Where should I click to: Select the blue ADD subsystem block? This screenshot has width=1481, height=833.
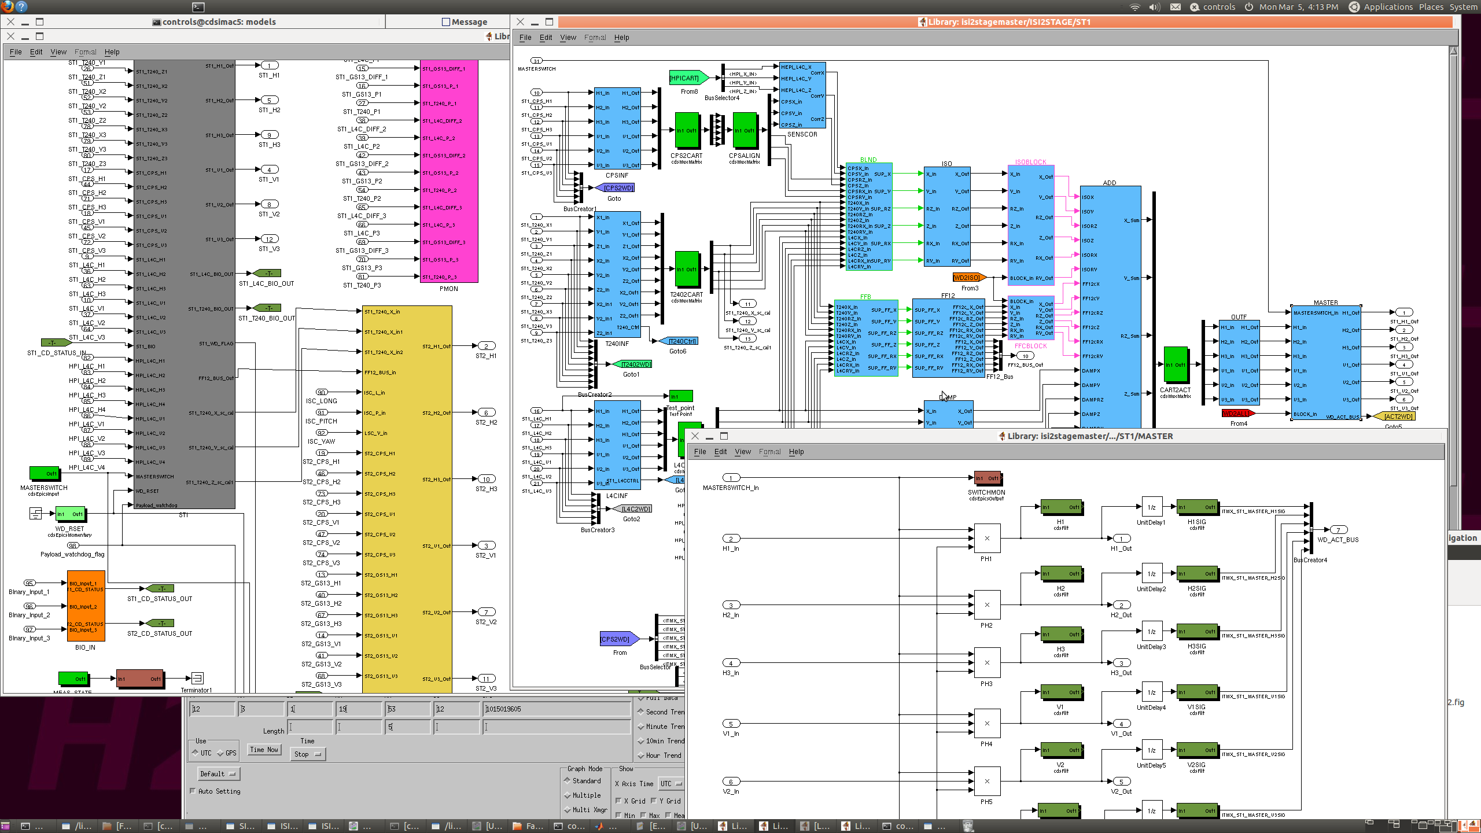1111,307
